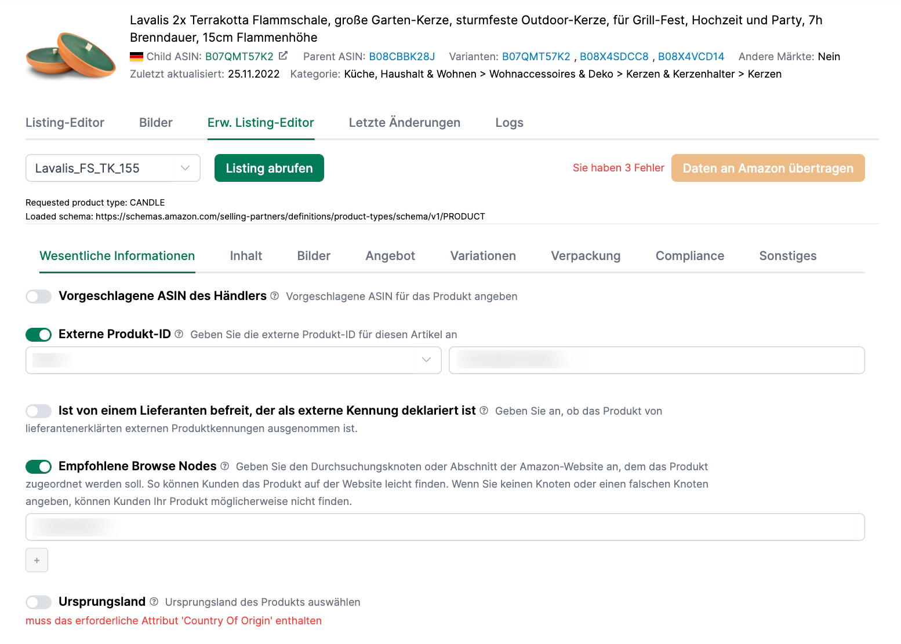Add another browse node with plus button
901x644 pixels.
[37, 560]
